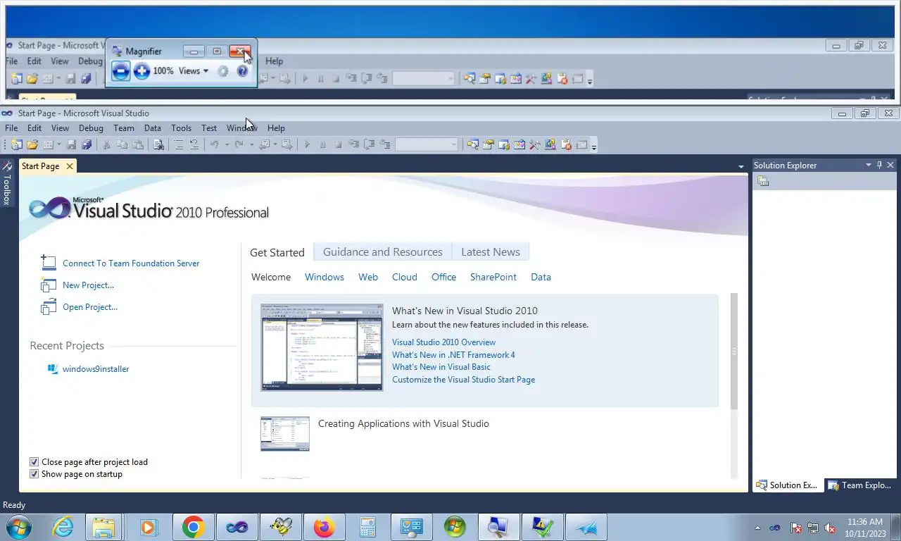Select SharePoint category on Start Page

tap(493, 277)
